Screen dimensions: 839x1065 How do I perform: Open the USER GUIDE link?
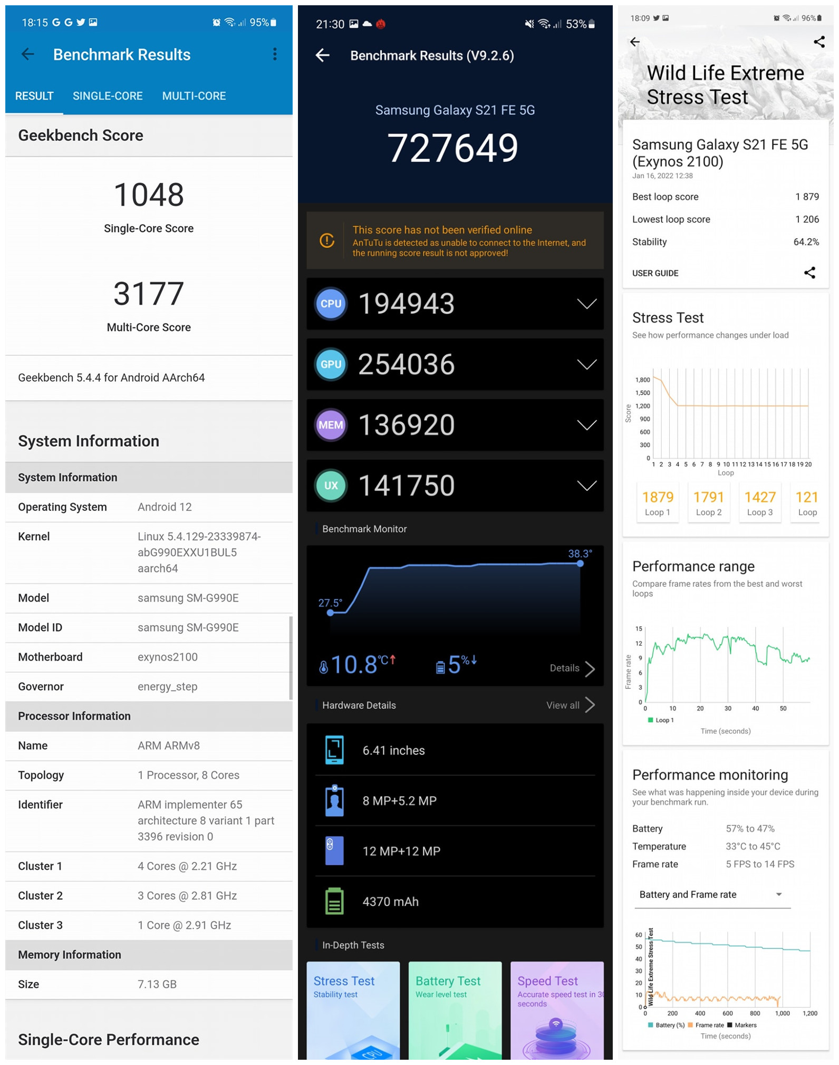(x=655, y=273)
